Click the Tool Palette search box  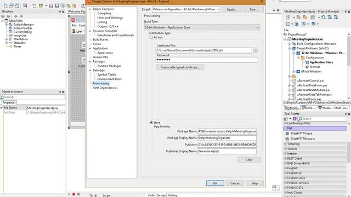322,119
